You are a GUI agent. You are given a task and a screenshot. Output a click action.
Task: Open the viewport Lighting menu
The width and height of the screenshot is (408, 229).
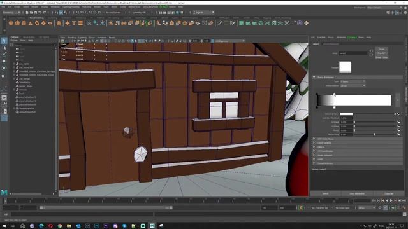82,38
